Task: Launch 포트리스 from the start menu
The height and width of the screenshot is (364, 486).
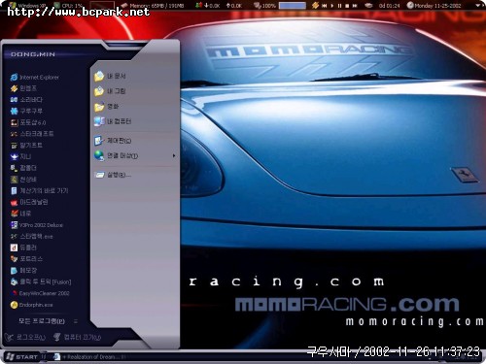Action: pos(26,259)
